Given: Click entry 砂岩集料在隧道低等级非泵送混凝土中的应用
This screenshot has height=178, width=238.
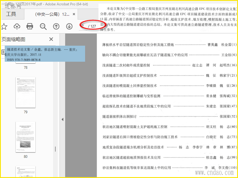Looking at the screenshot, I should 137,168.
